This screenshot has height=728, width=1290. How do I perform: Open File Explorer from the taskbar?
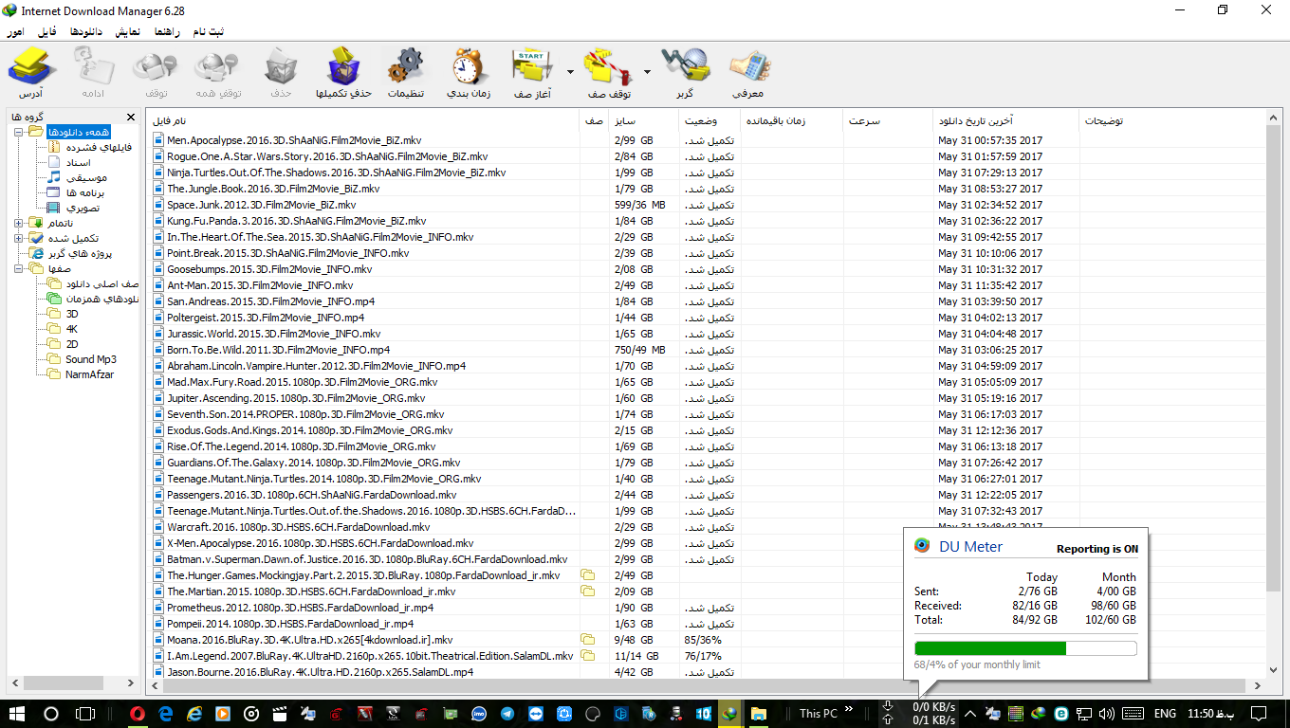point(759,713)
